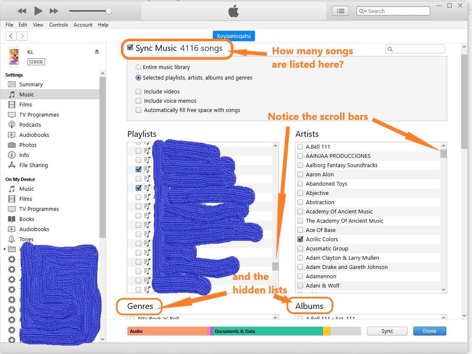
Task: Focus the top Search field
Action: (393, 11)
